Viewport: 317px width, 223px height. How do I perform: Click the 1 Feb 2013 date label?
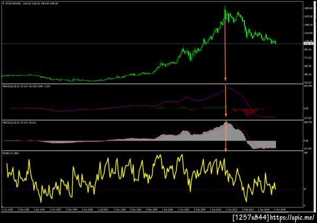coord(248,210)
